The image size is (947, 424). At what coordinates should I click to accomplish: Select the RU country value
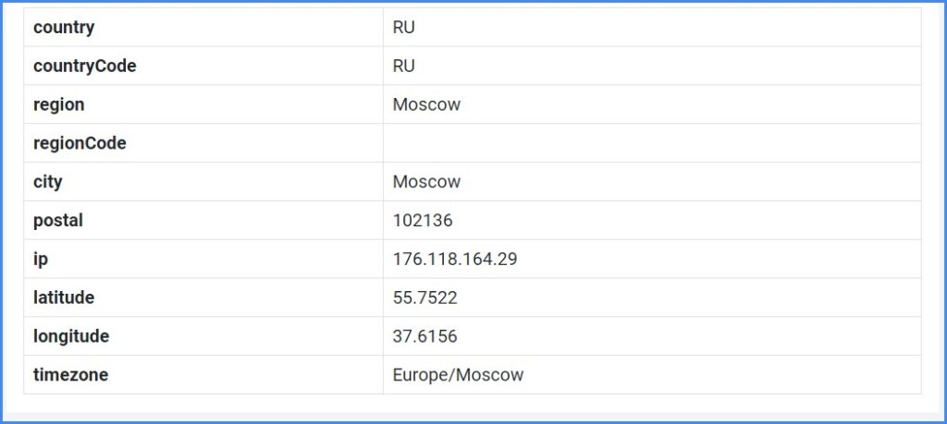click(x=403, y=28)
